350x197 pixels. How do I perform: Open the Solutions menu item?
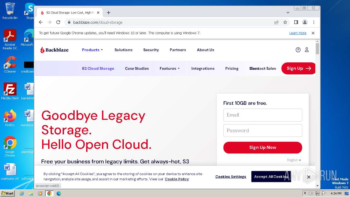(123, 50)
